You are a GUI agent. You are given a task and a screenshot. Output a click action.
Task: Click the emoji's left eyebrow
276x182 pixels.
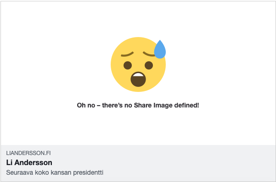point(127,54)
